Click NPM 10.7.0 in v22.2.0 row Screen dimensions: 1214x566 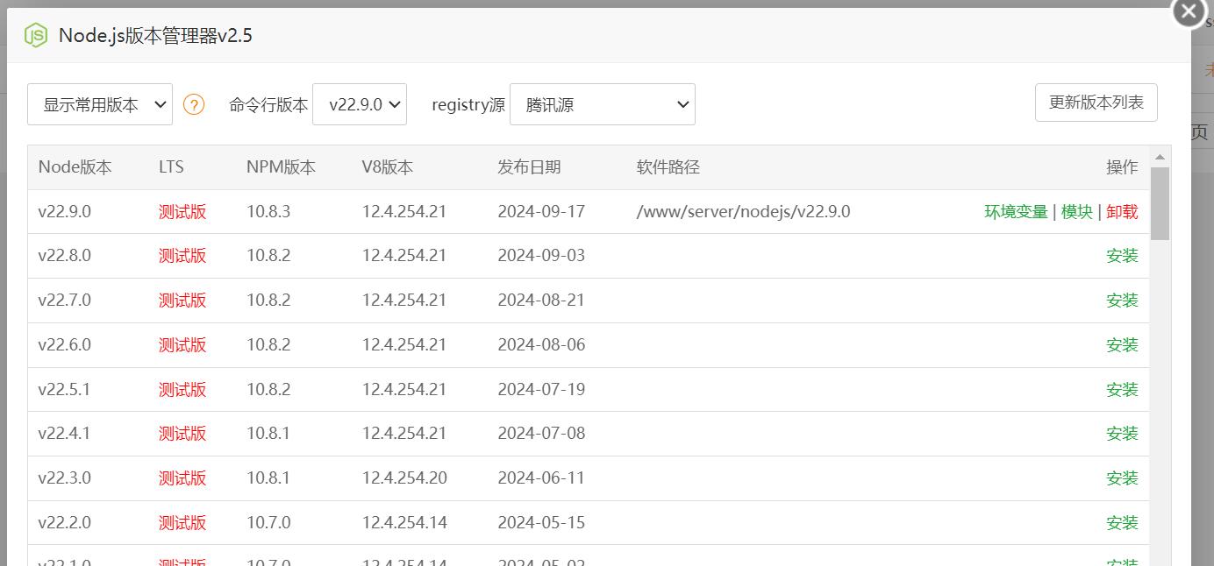tap(268, 523)
